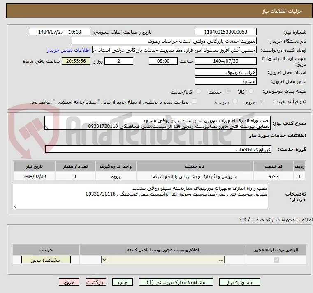Click the شرح کلی نیاز resize handle
313x293 pixels.
(x=46, y=128)
